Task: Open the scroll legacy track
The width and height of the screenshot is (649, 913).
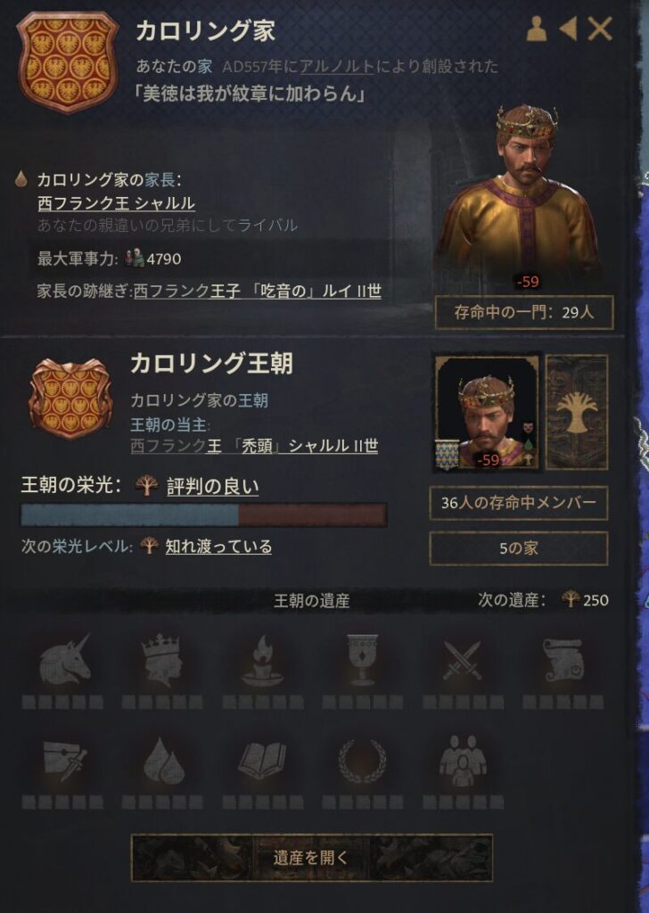Action: [x=563, y=659]
